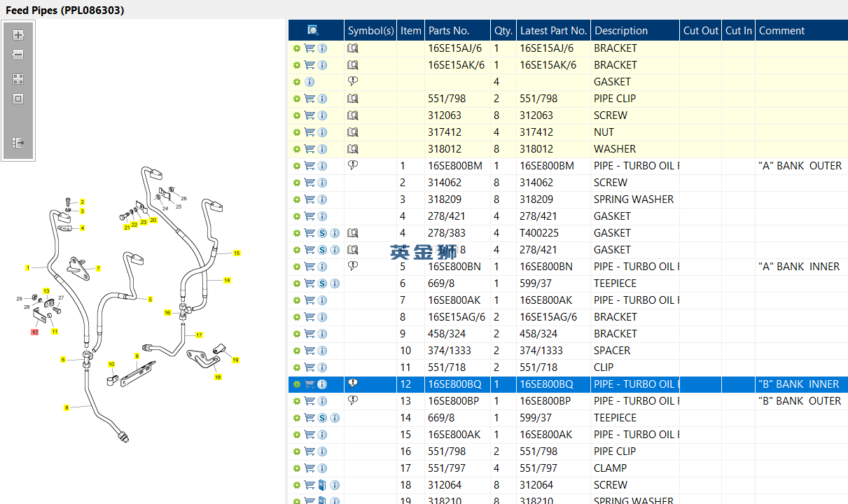This screenshot has width=848, height=504.
Task: Open info for 16SE15AK/6 bracket row
Action: point(322,65)
